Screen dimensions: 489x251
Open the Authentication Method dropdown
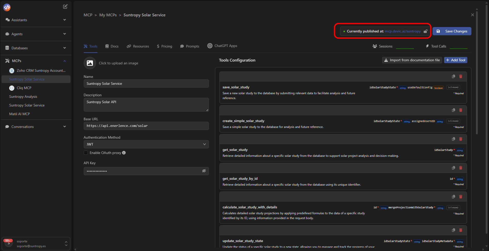point(146,144)
